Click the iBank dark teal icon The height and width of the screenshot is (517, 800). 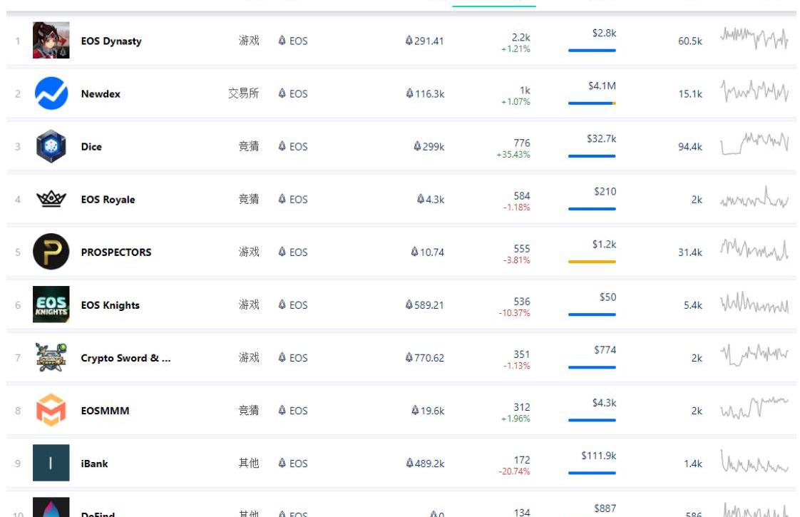point(51,463)
